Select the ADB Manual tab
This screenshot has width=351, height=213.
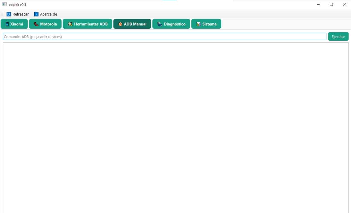tap(132, 24)
